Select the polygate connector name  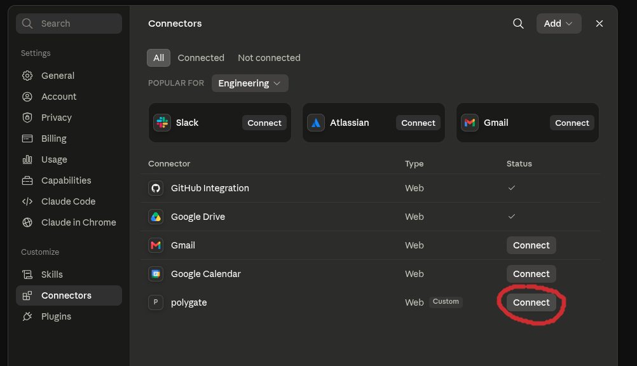(x=189, y=302)
